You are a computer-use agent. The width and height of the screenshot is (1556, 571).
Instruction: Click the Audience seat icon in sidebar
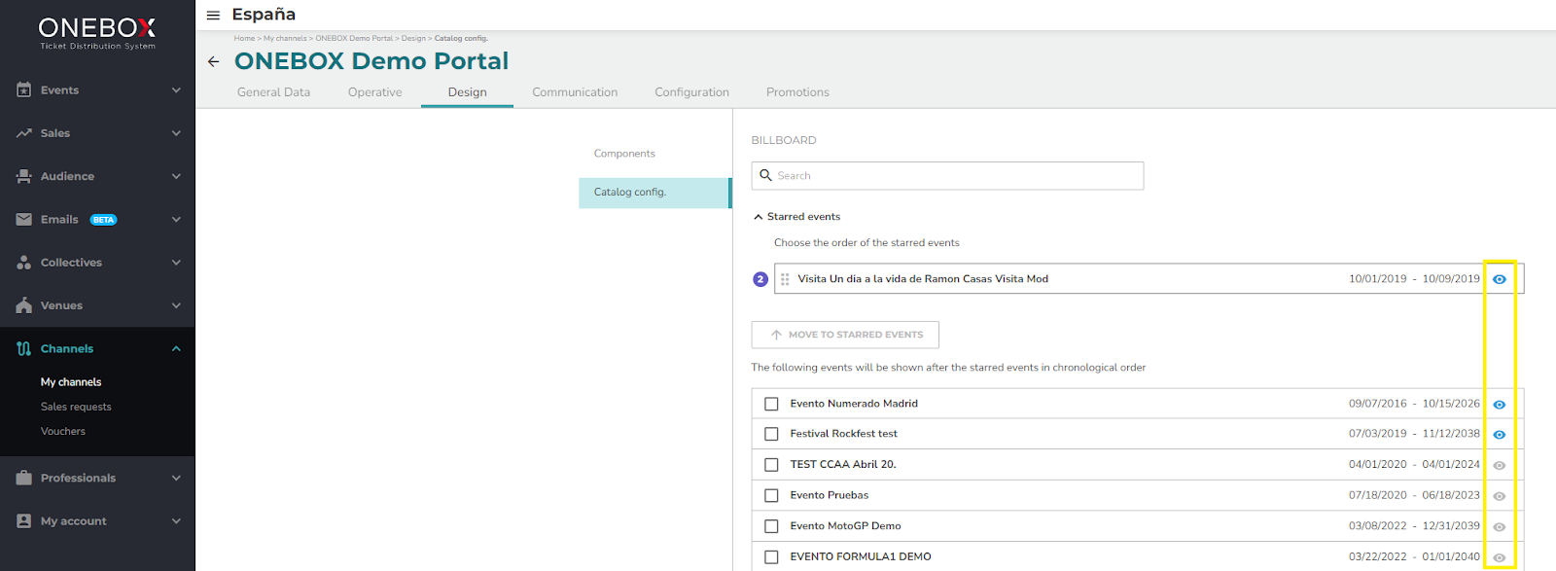[24, 176]
